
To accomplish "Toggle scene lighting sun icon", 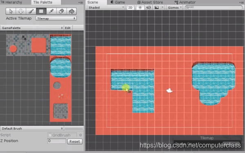I will [x=140, y=7].
